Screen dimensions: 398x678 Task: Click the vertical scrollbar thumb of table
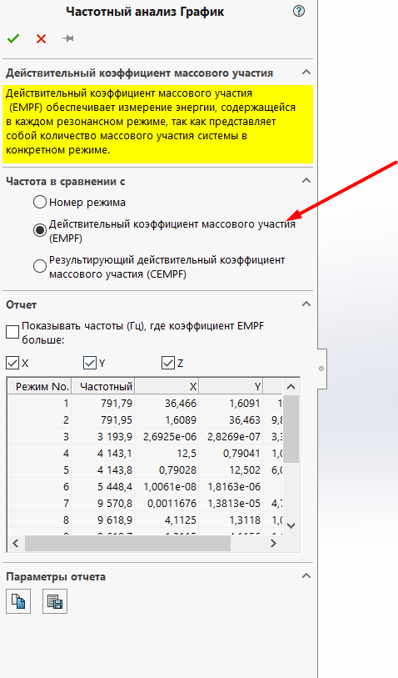(x=291, y=429)
